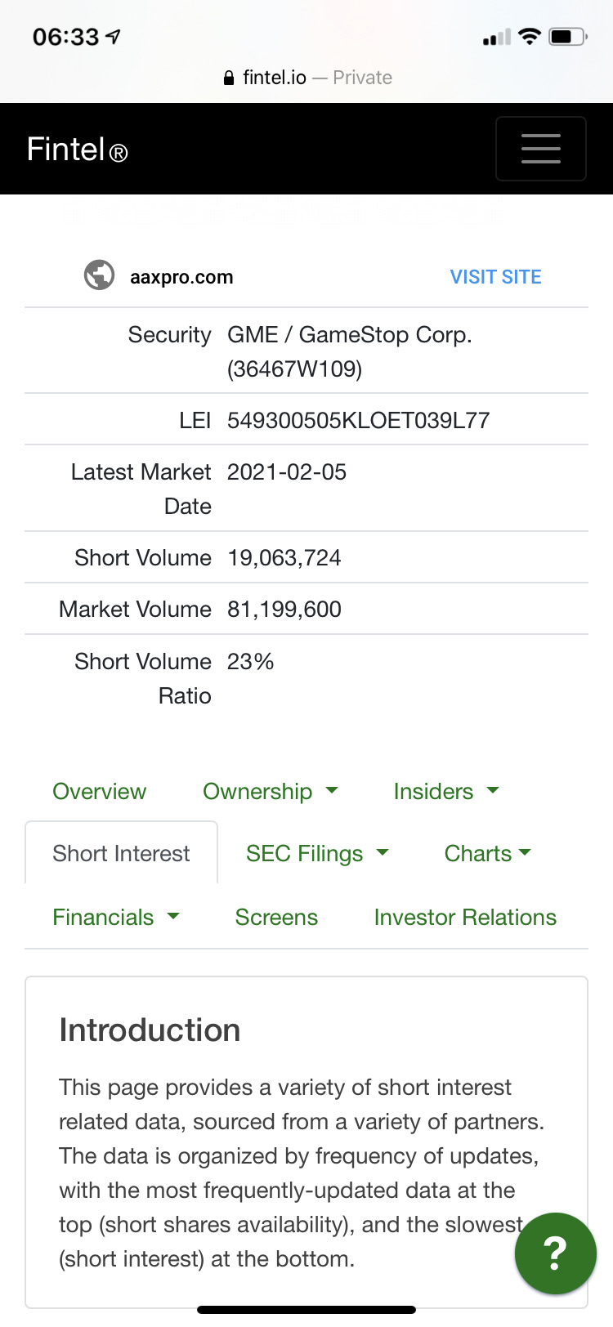Open the Charts dropdown menu
Viewport: 613px width, 1327px height.
point(487,854)
